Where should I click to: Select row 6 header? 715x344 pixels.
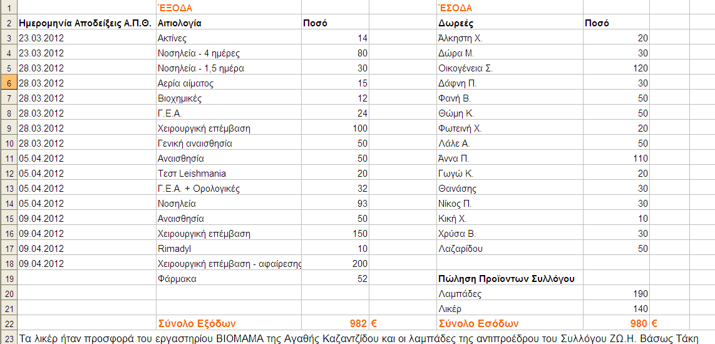coord(9,83)
